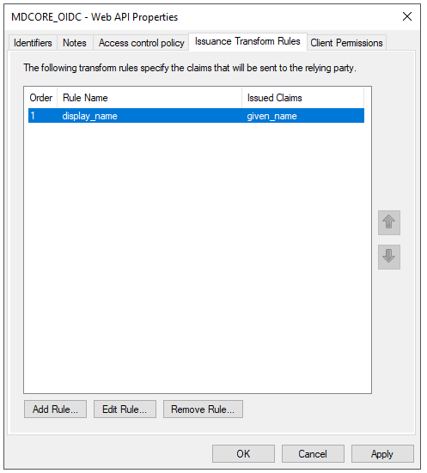427x473 pixels.
Task: Sort by the Order column header
Action: pyautogui.click(x=41, y=98)
